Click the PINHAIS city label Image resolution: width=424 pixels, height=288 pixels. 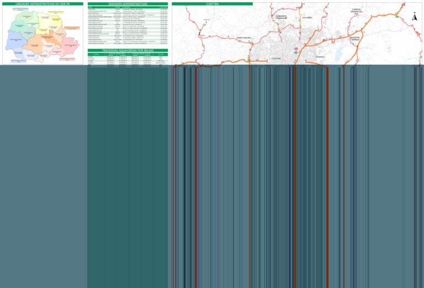point(320,57)
